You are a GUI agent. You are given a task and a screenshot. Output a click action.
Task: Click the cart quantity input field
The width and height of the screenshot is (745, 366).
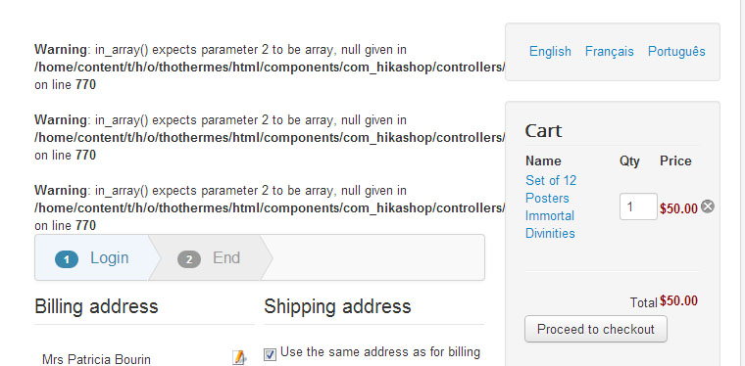[x=638, y=206]
